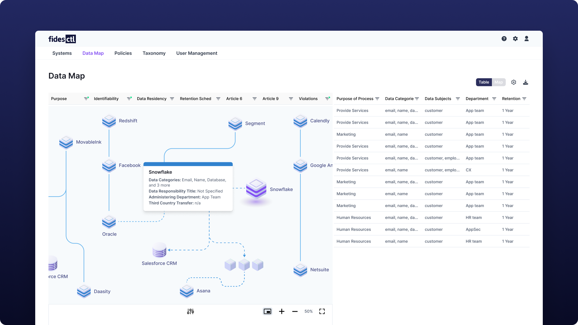Screen dimensions: 578x325
Task: Click the Snowflake tooltip title
Action: point(160,172)
